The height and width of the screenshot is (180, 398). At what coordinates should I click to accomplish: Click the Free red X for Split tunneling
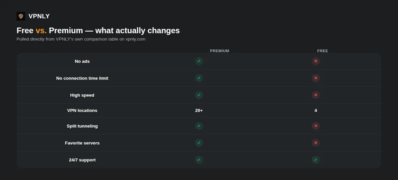pyautogui.click(x=316, y=126)
